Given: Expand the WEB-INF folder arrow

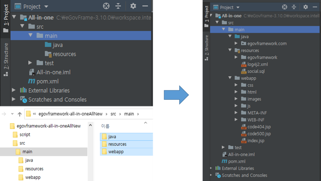Looking at the screenshot, I should coord(237,120).
